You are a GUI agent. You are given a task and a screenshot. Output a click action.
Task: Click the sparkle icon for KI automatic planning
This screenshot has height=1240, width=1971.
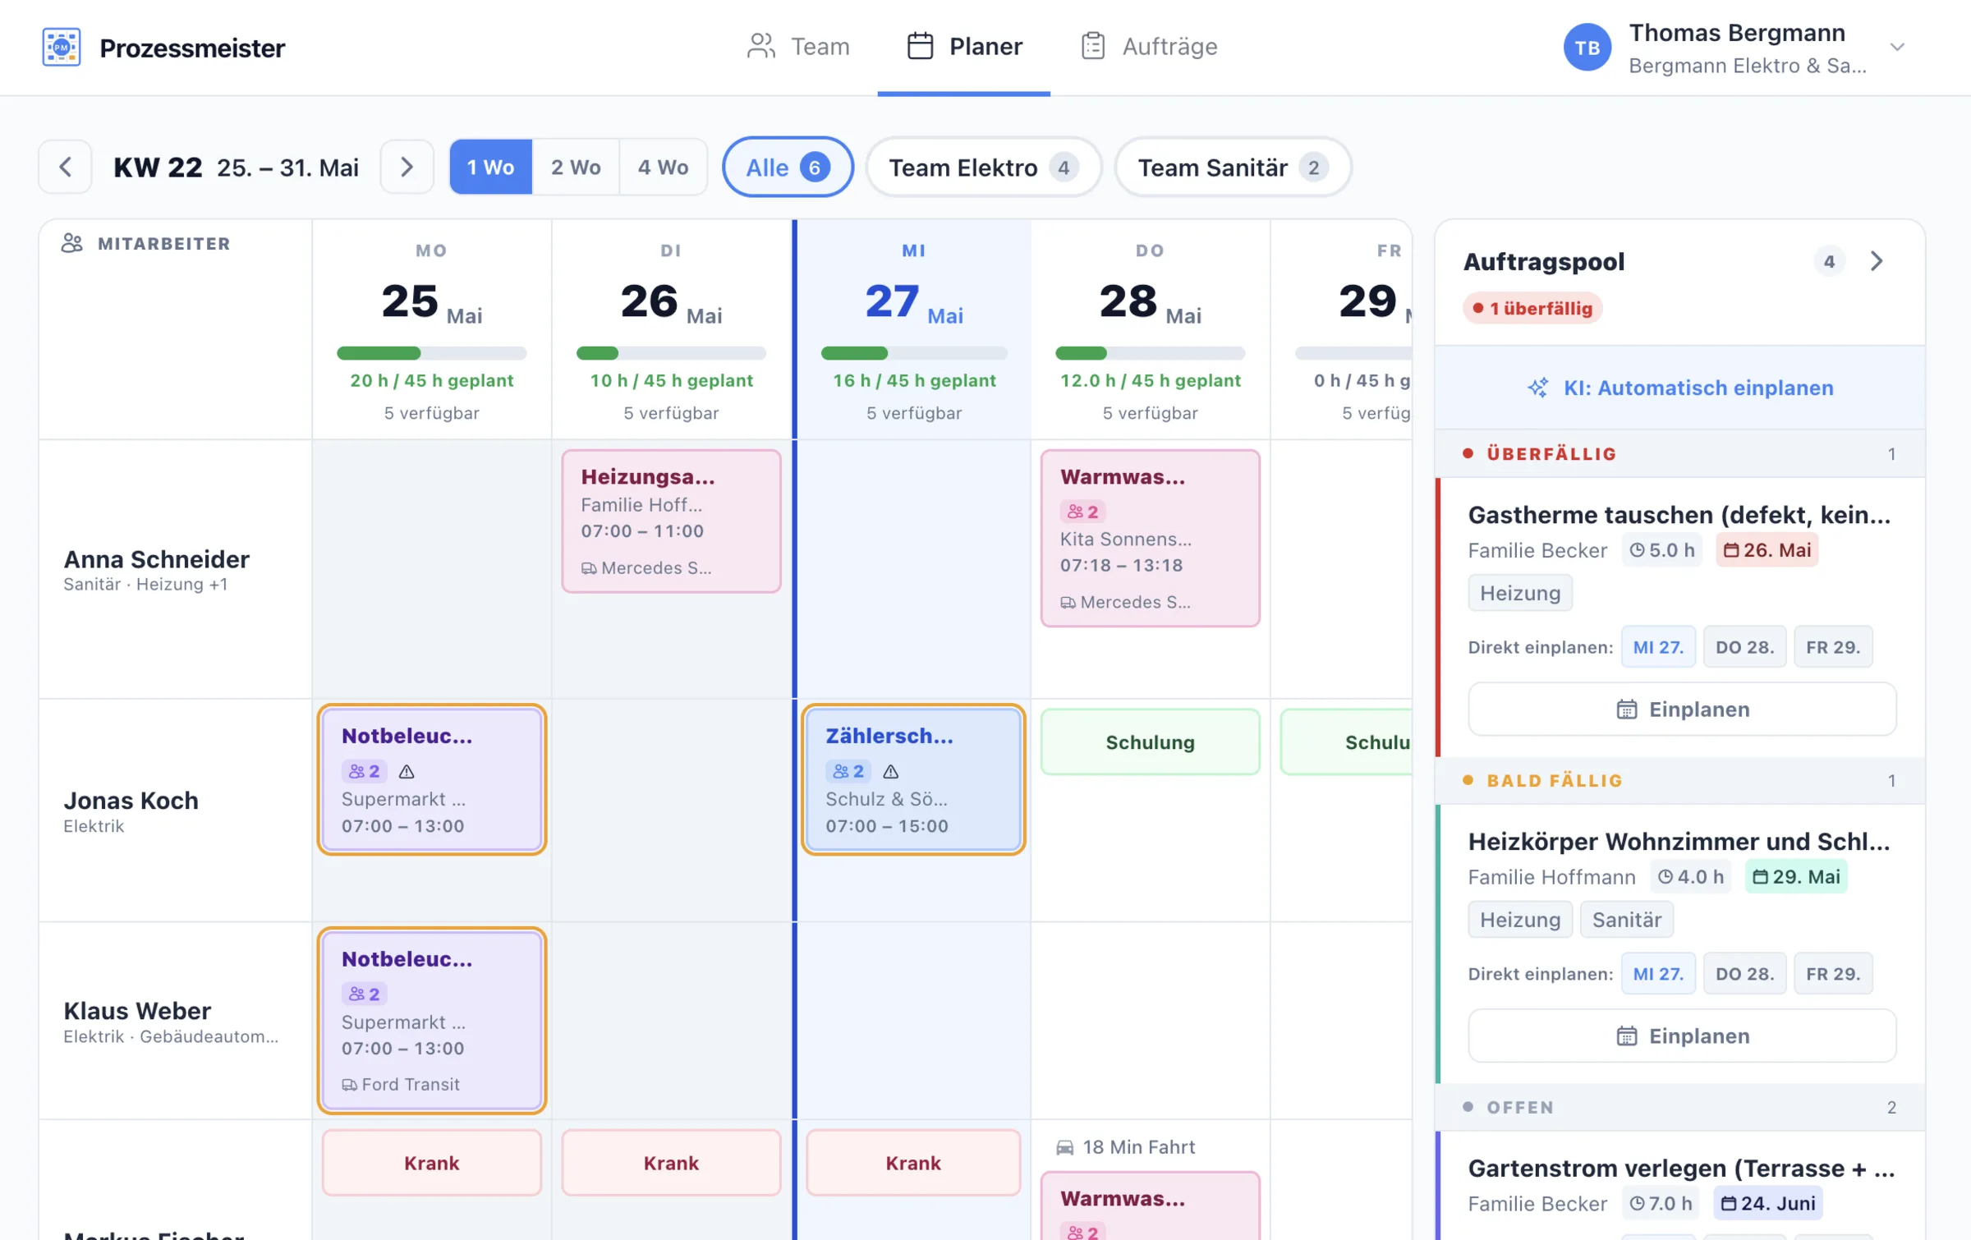click(x=1538, y=388)
